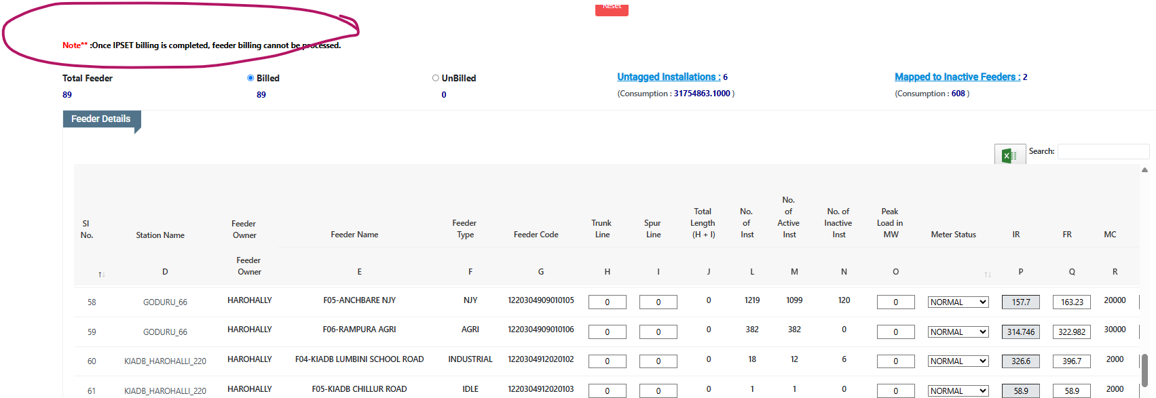The height and width of the screenshot is (398, 1156).
Task: Switch to Feeder Details tab
Action: point(101,119)
